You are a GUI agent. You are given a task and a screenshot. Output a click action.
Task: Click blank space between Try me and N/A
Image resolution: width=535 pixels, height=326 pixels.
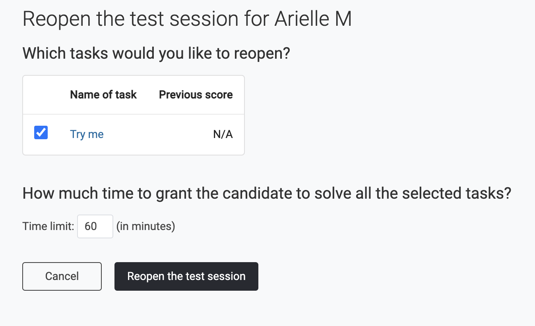(x=158, y=134)
